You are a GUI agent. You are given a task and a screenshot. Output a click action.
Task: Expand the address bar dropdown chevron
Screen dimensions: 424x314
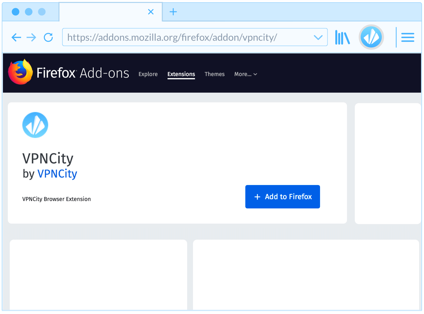tap(318, 37)
